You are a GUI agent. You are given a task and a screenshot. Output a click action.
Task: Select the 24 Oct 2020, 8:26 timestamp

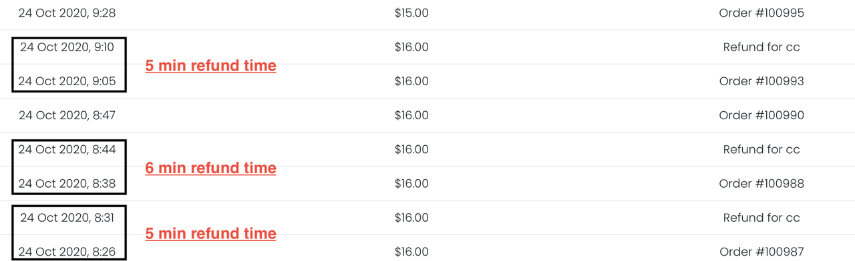pyautogui.click(x=67, y=252)
